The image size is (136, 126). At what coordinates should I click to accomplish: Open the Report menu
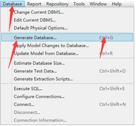[x=34, y=4]
